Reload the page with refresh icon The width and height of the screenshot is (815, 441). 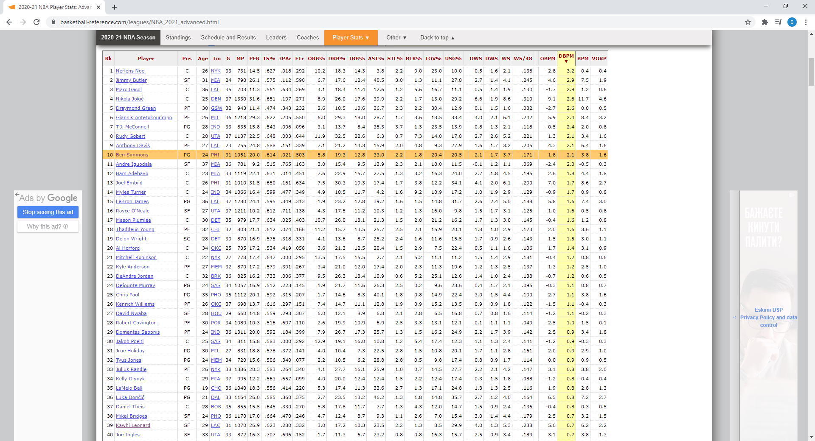tap(37, 22)
